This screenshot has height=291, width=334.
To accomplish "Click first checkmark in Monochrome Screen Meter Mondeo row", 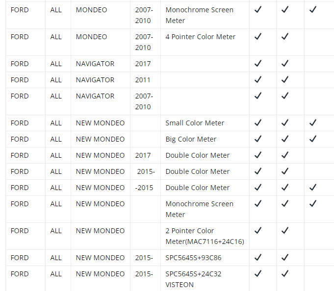I will pyautogui.click(x=258, y=10).
